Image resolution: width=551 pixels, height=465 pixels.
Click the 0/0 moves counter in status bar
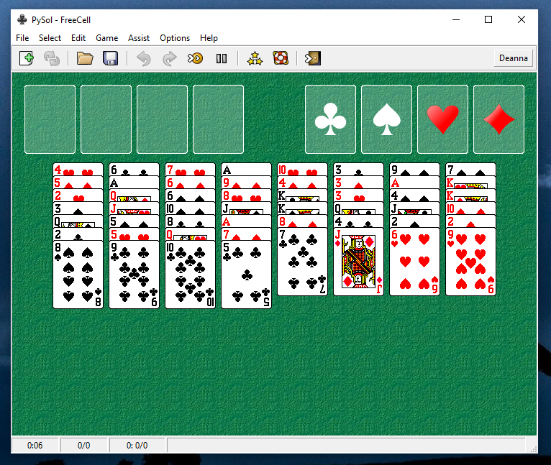click(83, 446)
